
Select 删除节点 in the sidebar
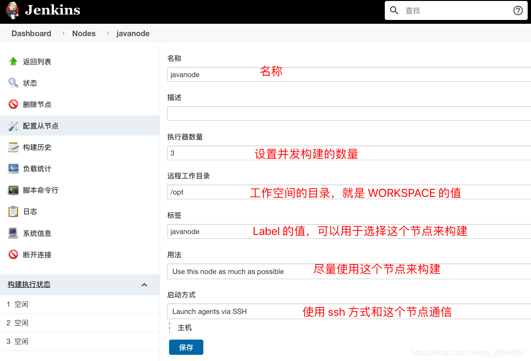(x=37, y=105)
